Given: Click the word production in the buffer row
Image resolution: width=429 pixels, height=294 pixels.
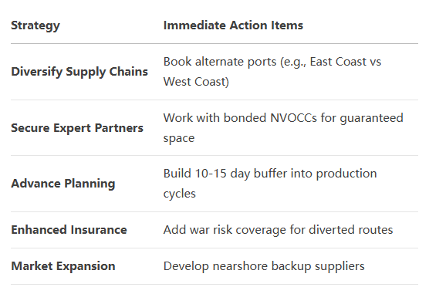Looking at the screenshot, I should click(x=346, y=174).
